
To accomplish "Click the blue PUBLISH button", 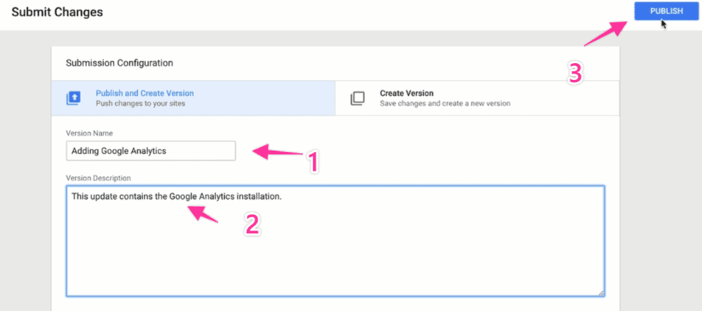I will [x=666, y=11].
